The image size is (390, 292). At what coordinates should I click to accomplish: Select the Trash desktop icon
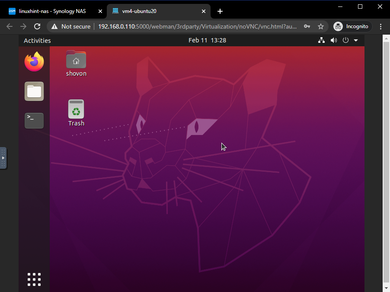(x=76, y=109)
